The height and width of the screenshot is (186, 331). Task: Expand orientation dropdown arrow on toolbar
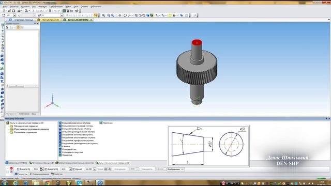[x=132, y=15]
